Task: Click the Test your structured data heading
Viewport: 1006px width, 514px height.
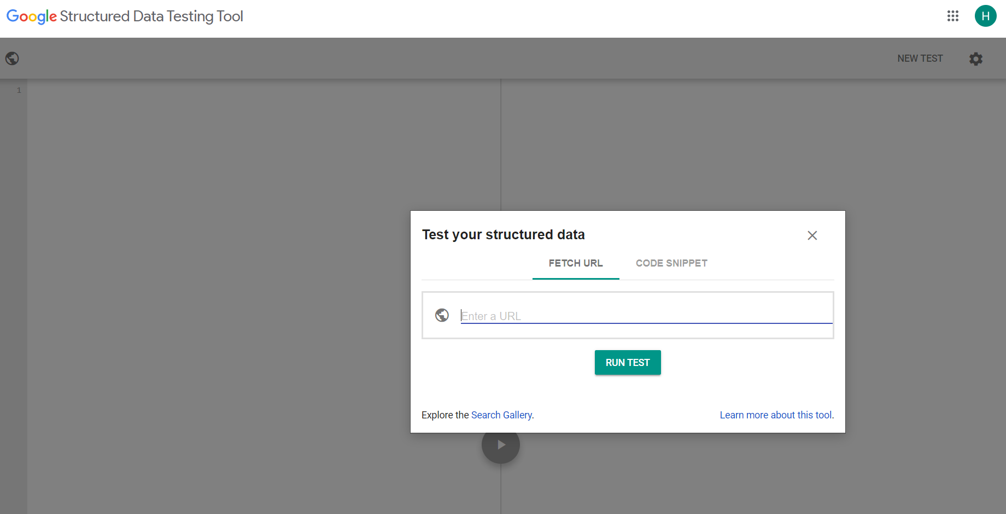Action: (503, 235)
